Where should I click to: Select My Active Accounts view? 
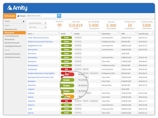tap(12, 43)
